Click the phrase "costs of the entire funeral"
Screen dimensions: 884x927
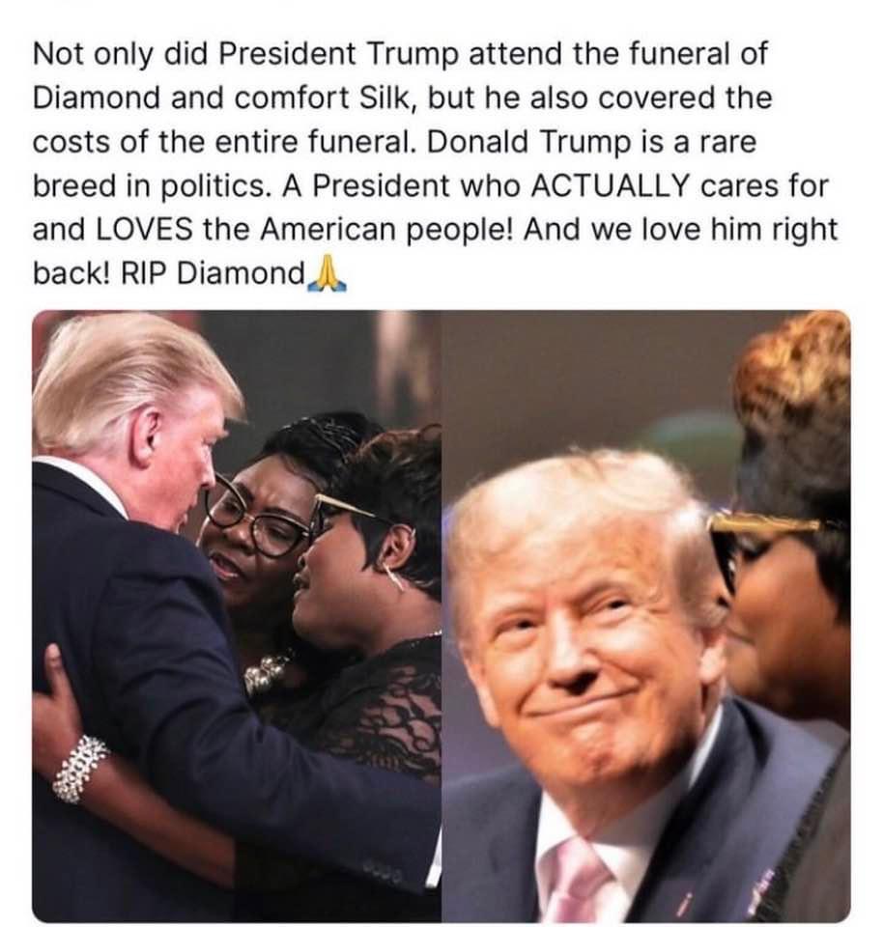(220, 142)
